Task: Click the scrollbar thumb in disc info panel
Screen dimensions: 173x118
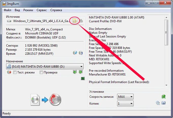Action: [x=166, y=32]
